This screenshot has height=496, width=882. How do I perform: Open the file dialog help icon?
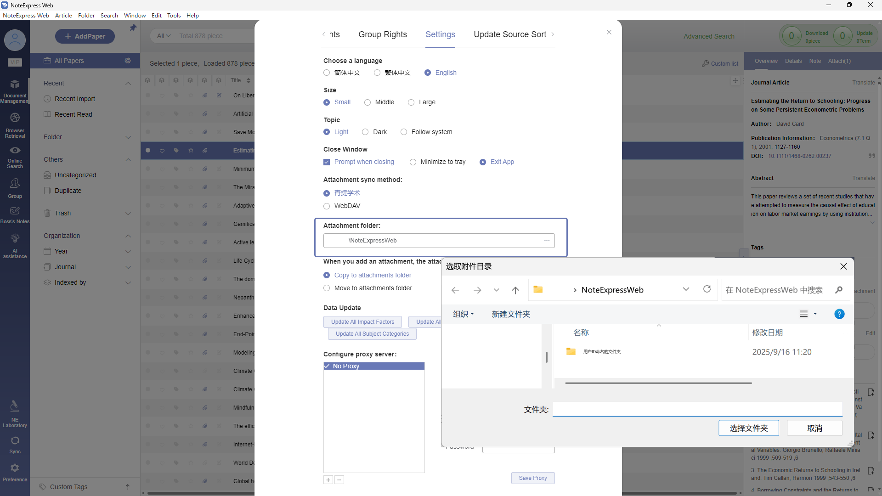coord(839,314)
